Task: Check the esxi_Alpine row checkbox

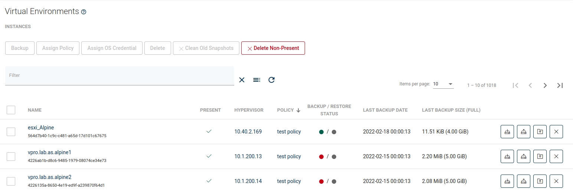Action: (x=11, y=132)
